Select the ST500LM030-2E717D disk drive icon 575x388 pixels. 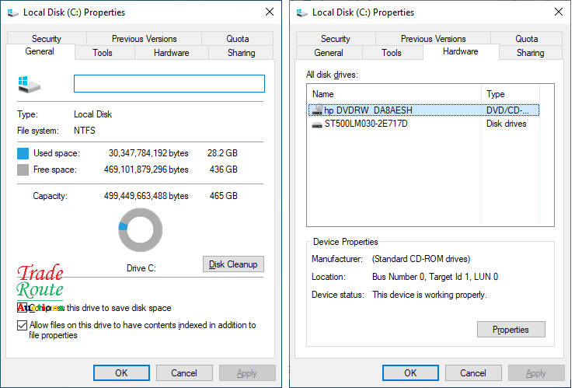(x=316, y=124)
